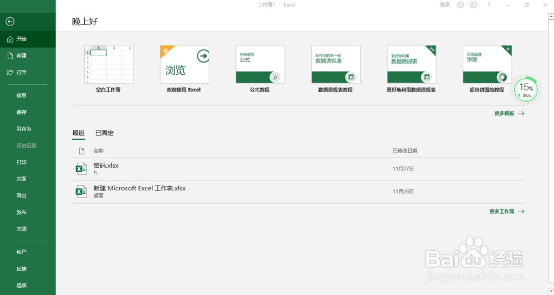
Task: Open the 数据透视表教程 template
Action: click(x=336, y=69)
